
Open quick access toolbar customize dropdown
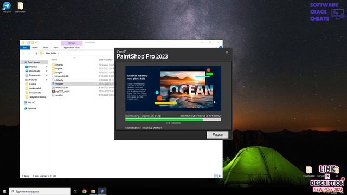pos(36,42)
